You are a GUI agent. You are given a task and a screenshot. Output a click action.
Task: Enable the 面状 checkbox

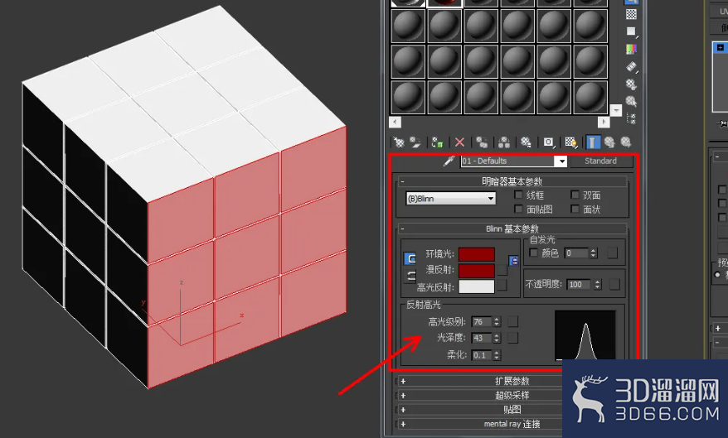575,209
